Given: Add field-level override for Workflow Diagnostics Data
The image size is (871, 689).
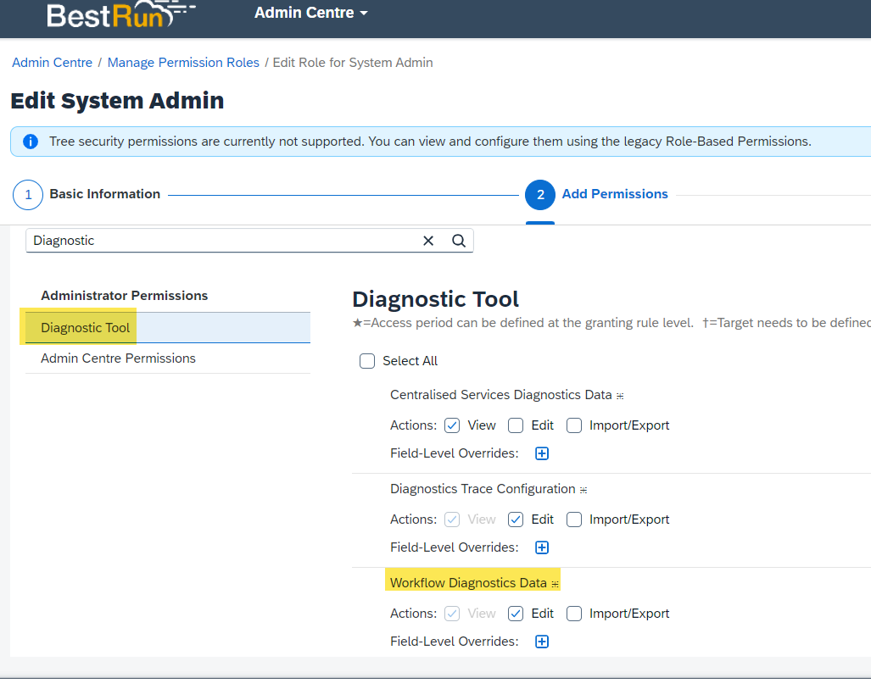Looking at the screenshot, I should tap(542, 642).
